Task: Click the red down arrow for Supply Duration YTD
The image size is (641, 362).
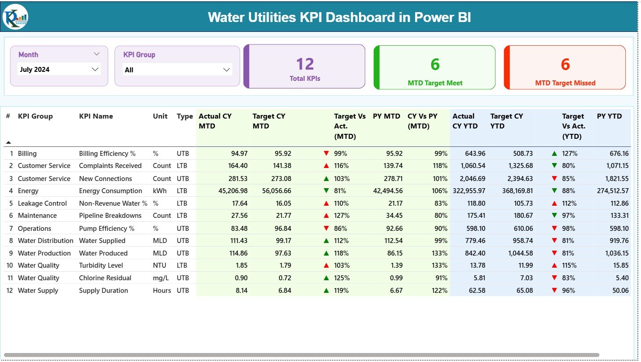Action: pos(554,291)
